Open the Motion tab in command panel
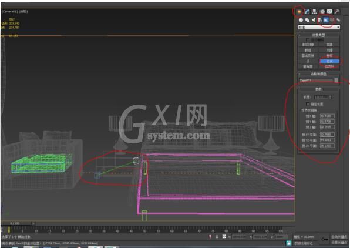Screen dimensions: 350x248 click(x=322, y=12)
